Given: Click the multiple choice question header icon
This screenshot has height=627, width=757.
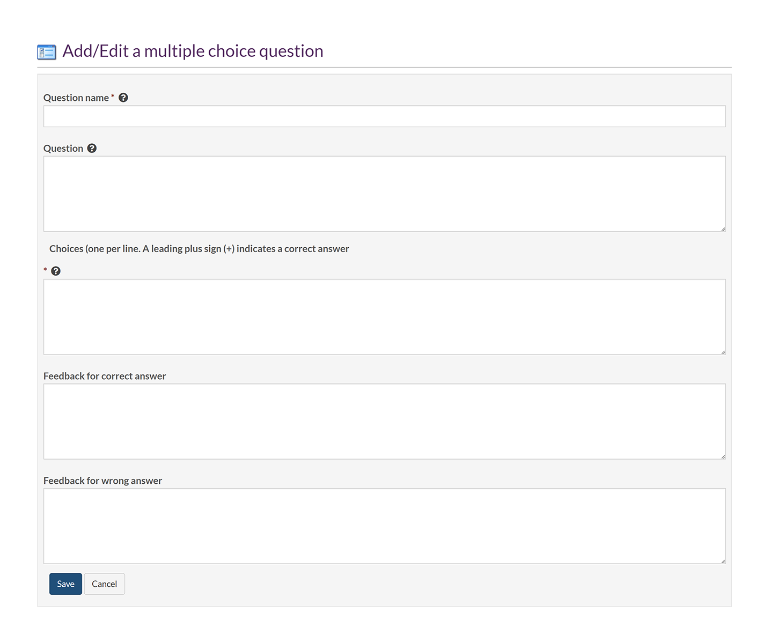Looking at the screenshot, I should point(47,52).
